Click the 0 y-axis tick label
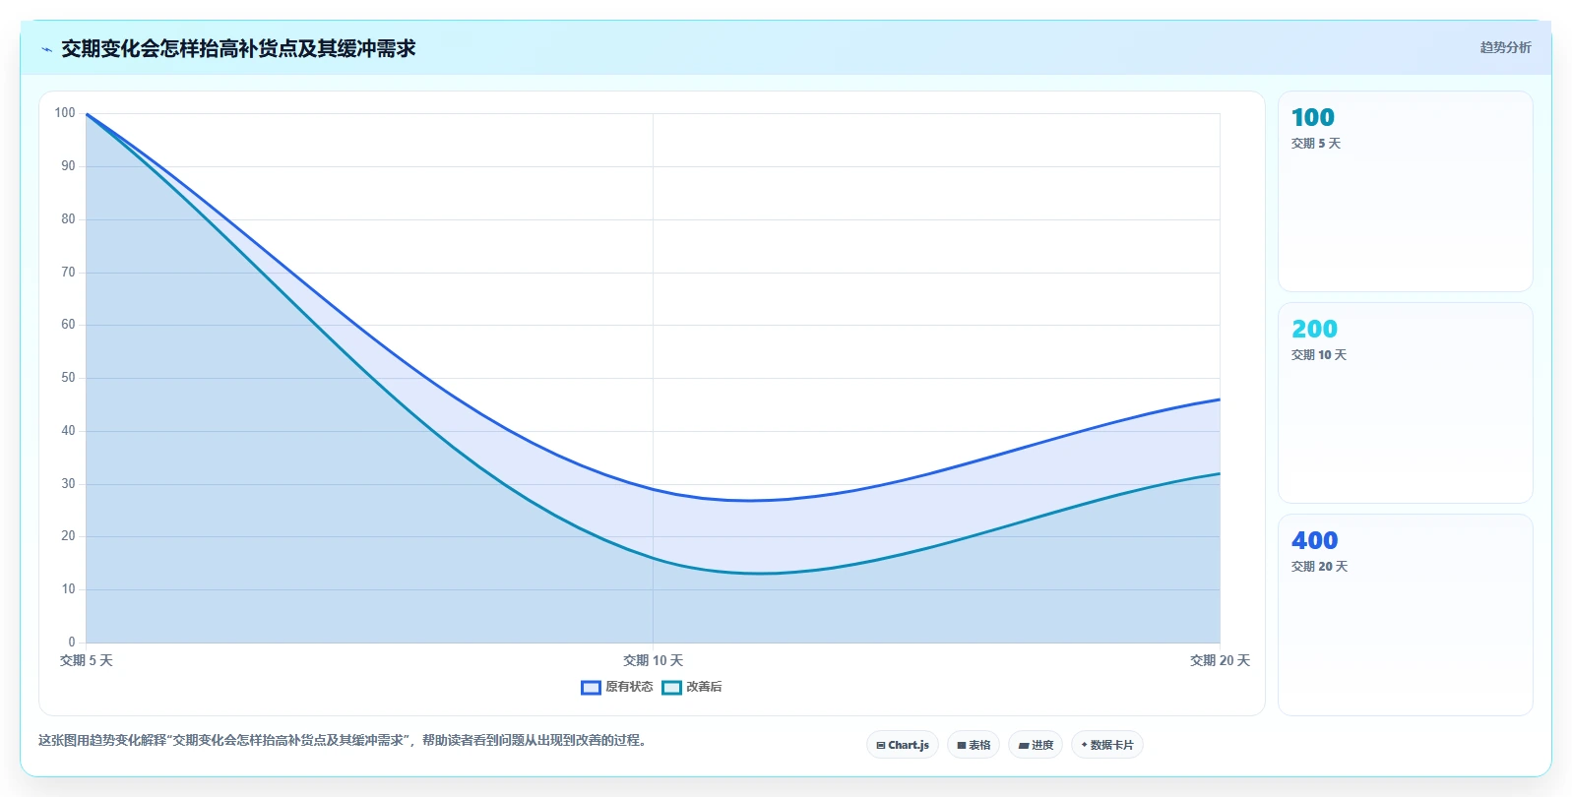The image size is (1572, 797). pyautogui.click(x=72, y=643)
